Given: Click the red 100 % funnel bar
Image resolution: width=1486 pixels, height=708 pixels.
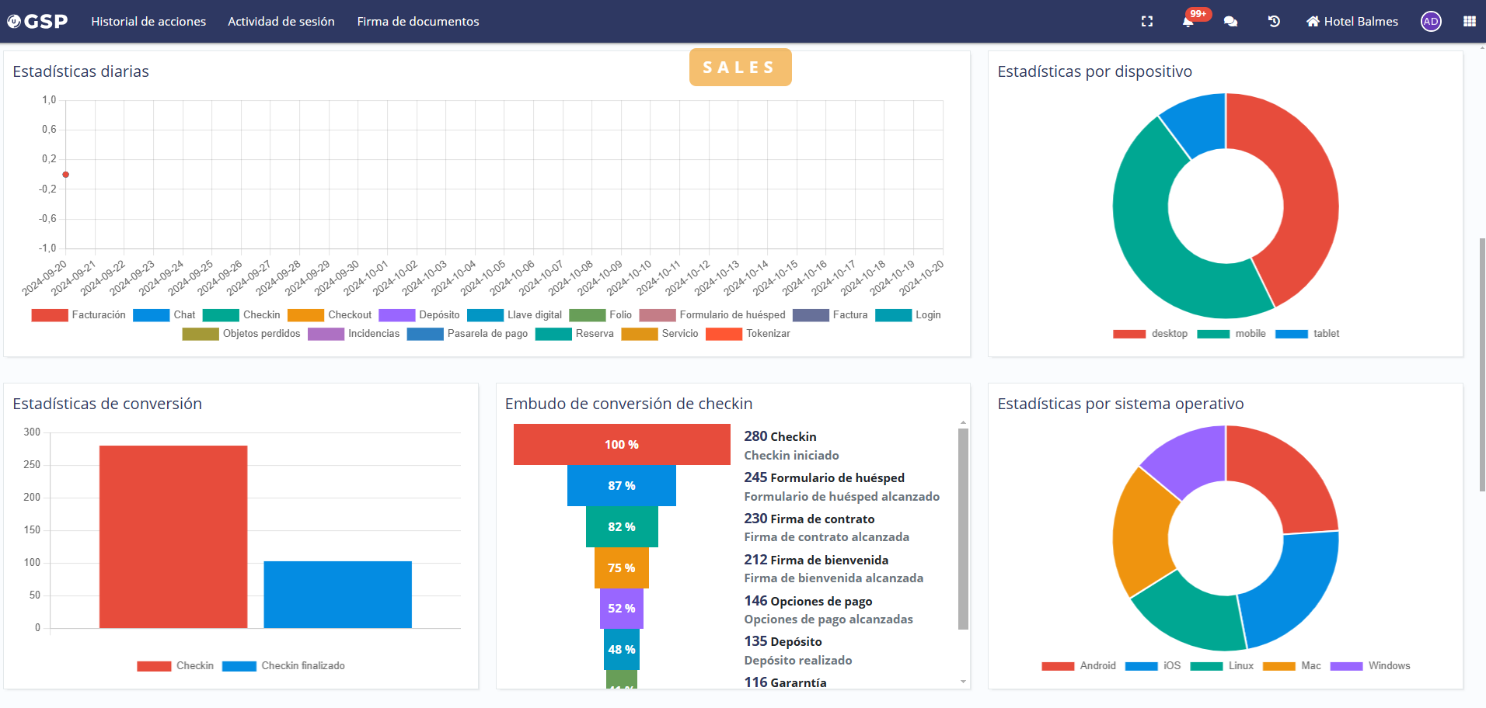Looking at the screenshot, I should 622,445.
